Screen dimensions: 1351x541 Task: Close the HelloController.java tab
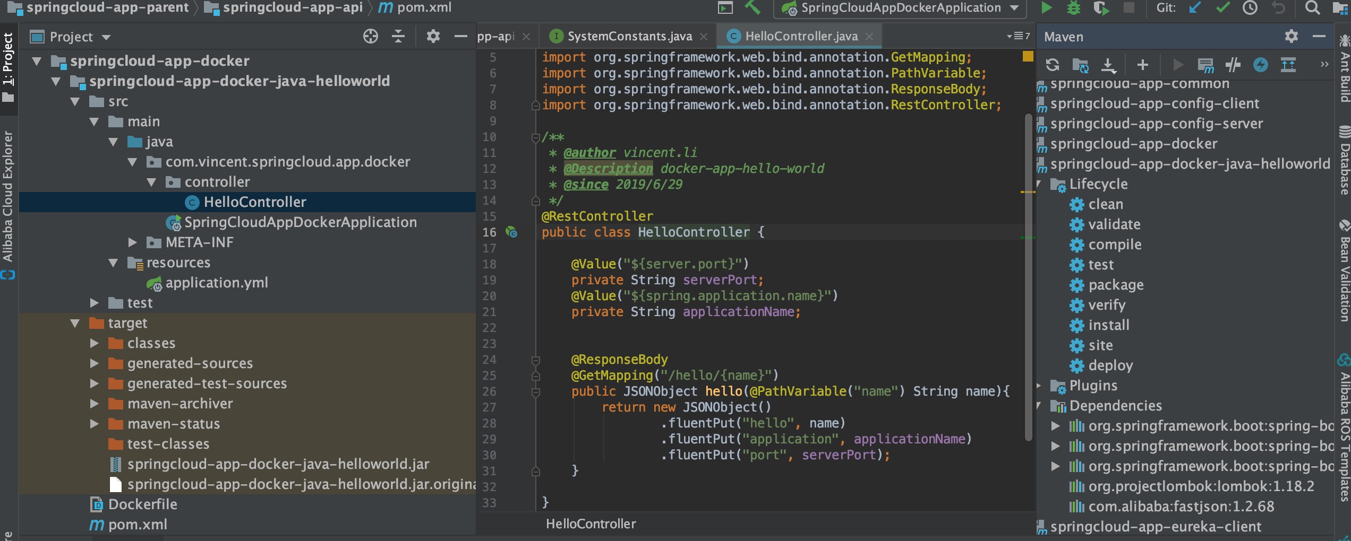point(869,36)
